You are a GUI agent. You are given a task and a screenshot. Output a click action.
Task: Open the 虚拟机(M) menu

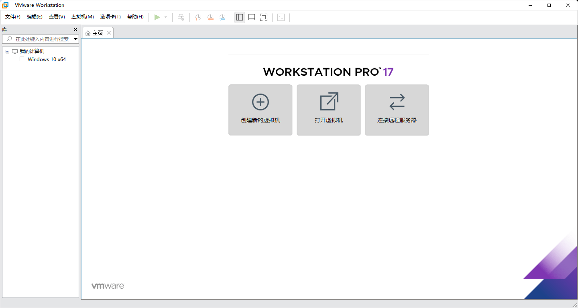[x=82, y=17]
